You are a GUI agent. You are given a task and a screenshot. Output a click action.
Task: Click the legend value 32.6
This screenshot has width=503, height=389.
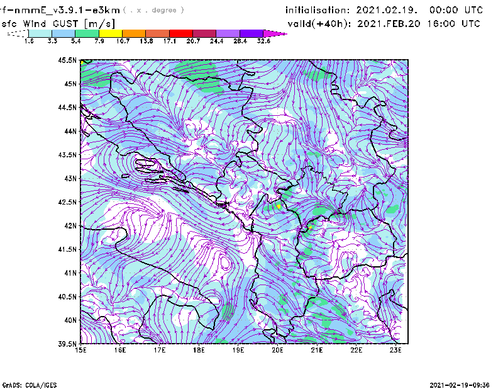[263, 41]
